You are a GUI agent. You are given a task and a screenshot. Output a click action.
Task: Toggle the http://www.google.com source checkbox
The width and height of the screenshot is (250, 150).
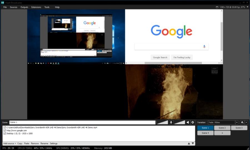[x=5, y=130]
